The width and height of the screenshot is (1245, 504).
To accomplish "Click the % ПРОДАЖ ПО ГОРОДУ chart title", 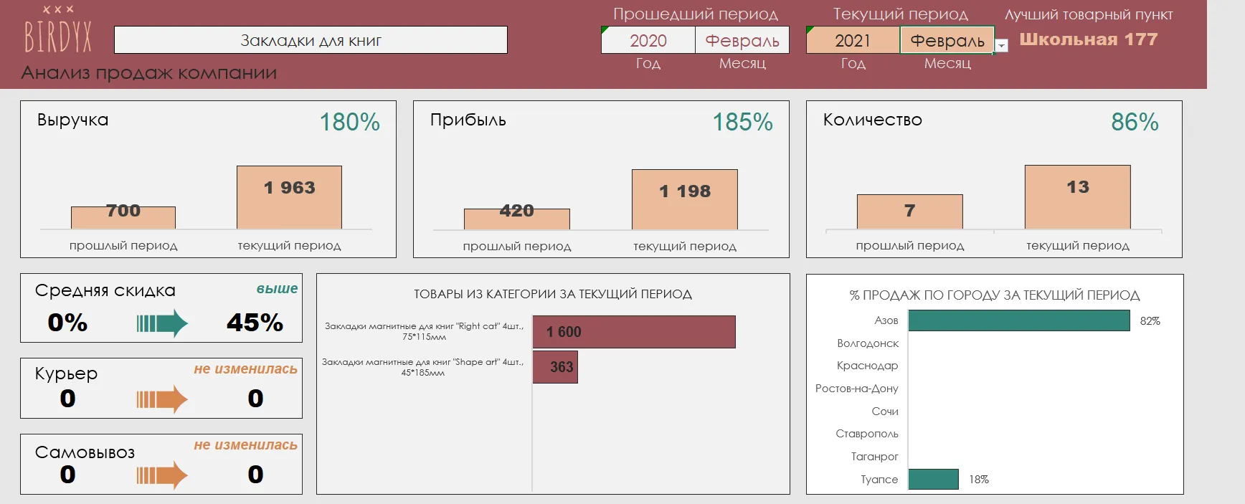I will pyautogui.click(x=995, y=295).
